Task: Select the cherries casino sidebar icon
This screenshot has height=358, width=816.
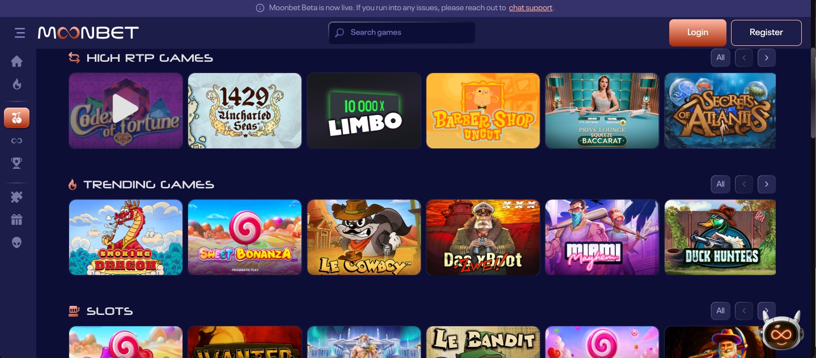Action: (17, 118)
